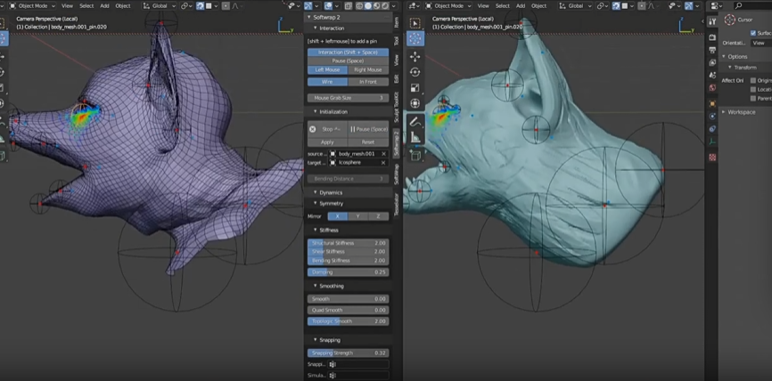
Task: Open the Orientation View dropdown
Action: tap(760, 43)
